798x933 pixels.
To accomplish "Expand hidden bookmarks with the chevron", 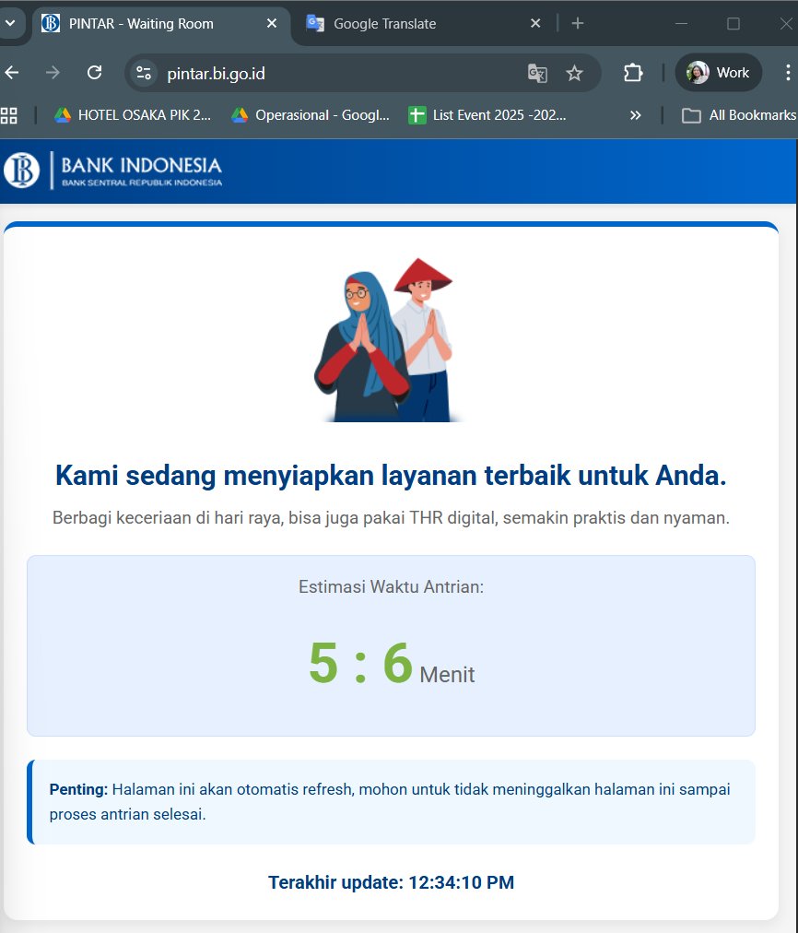I will 634,115.
